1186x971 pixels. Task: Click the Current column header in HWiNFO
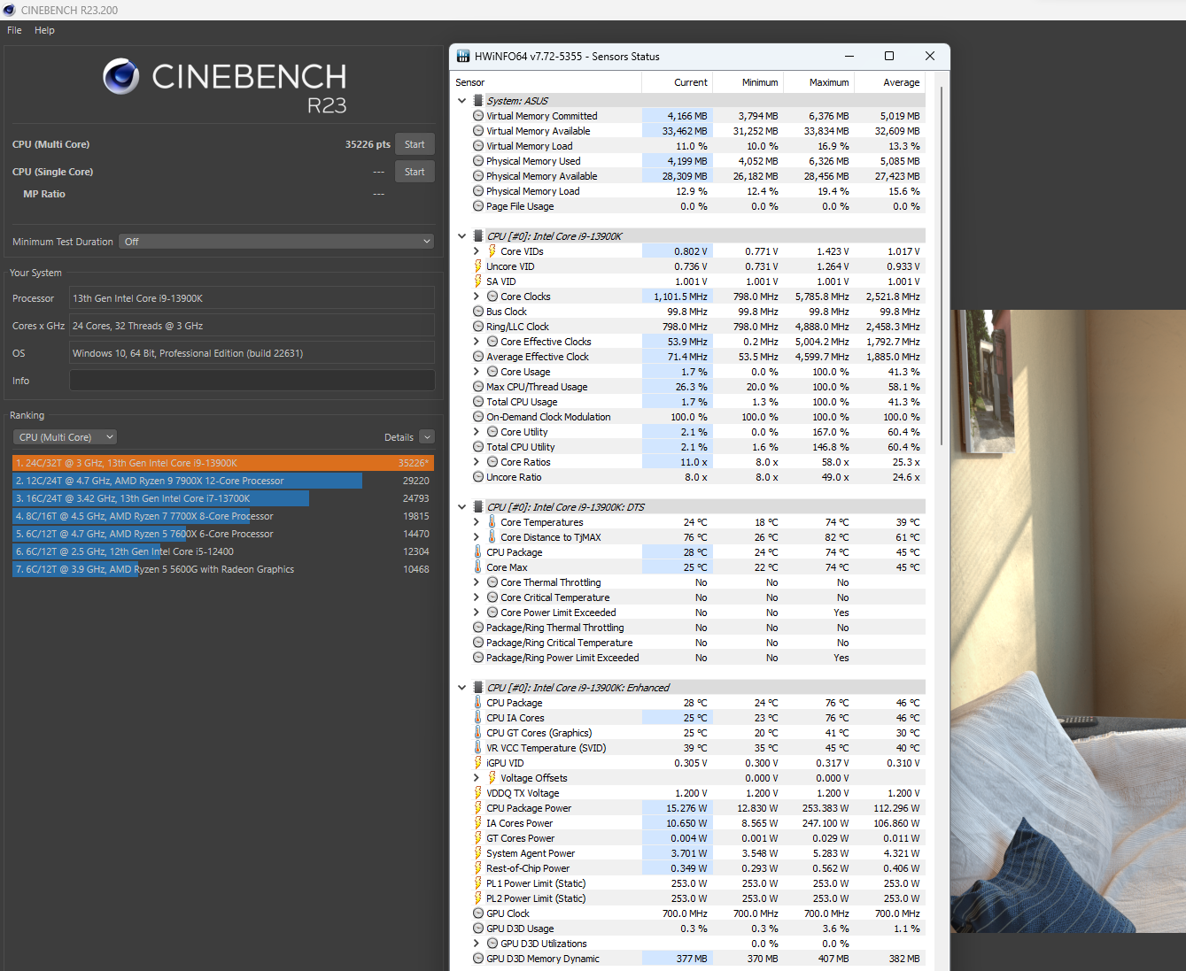click(677, 82)
